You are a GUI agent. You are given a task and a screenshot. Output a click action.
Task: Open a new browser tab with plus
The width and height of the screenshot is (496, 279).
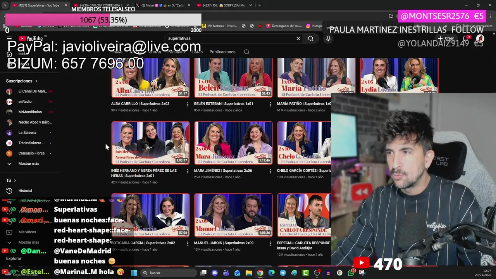(x=260, y=5)
